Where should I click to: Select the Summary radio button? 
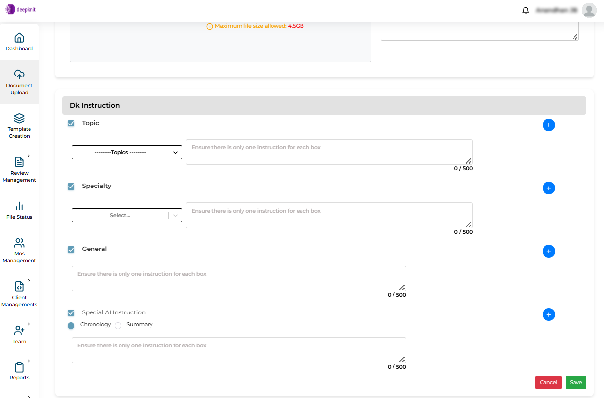[x=118, y=325]
